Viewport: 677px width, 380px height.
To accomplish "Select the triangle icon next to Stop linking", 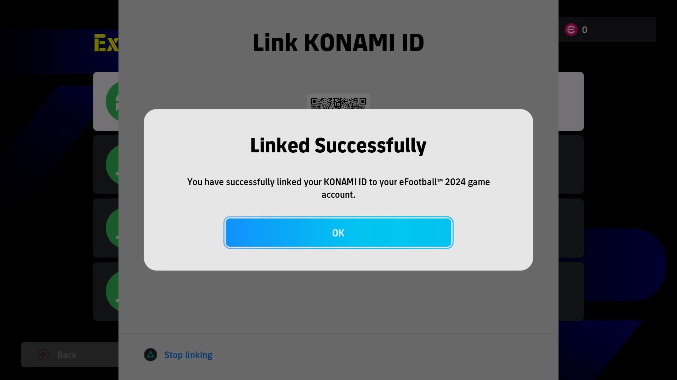I will pos(151,354).
